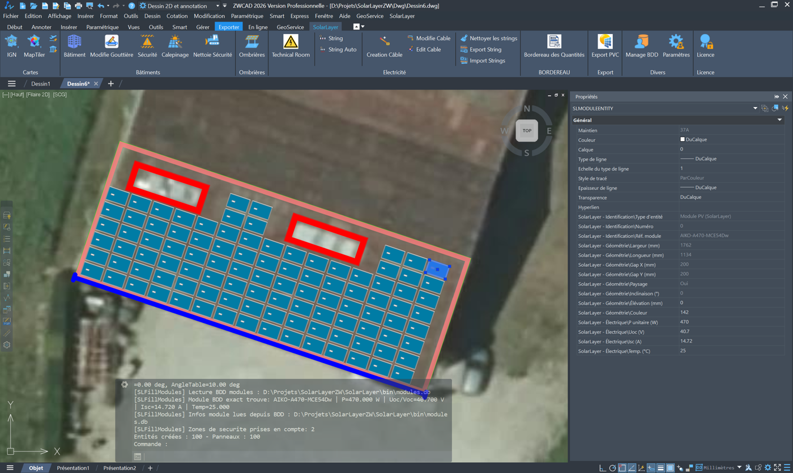The width and height of the screenshot is (793, 473).
Task: Open the workspace dropdown Dessin 2D et annotation
Action: [x=180, y=6]
